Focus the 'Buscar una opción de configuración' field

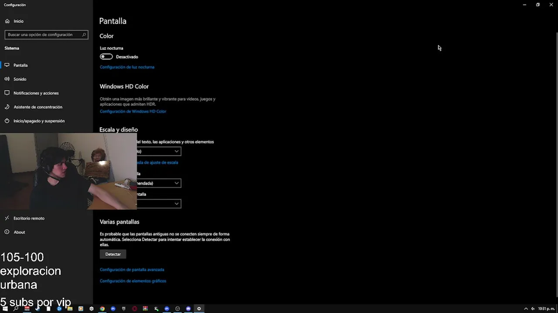pyautogui.click(x=46, y=35)
